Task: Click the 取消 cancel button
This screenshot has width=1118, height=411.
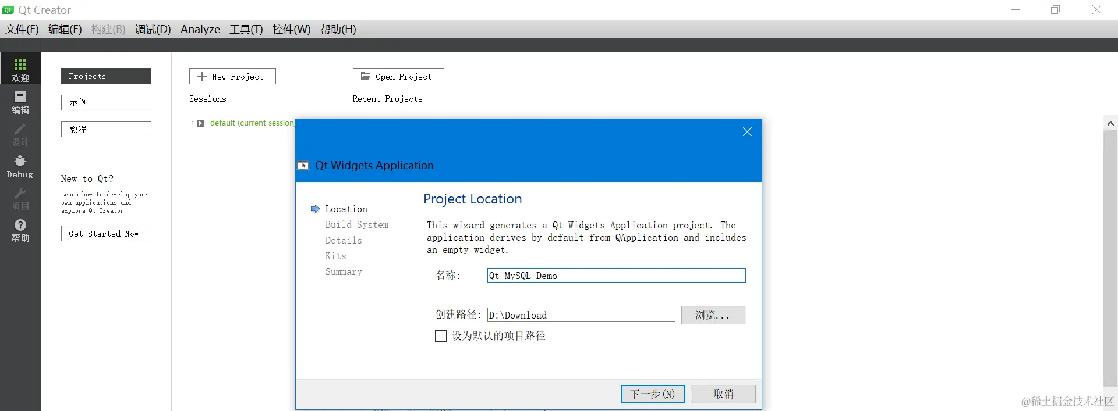Action: coord(724,394)
